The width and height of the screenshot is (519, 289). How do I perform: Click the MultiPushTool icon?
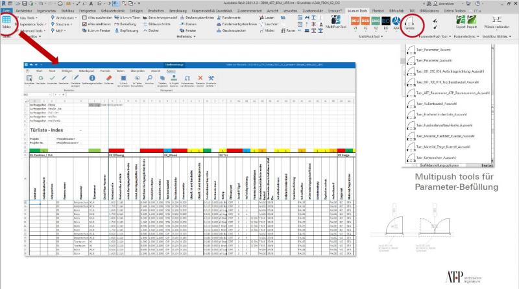click(336, 23)
